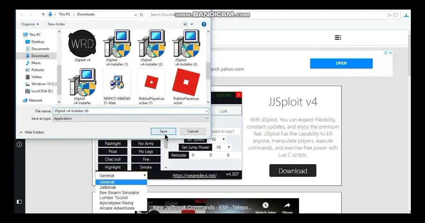This screenshot has width=425, height=223.
Task: Click the Cancel button
Action: (193, 131)
